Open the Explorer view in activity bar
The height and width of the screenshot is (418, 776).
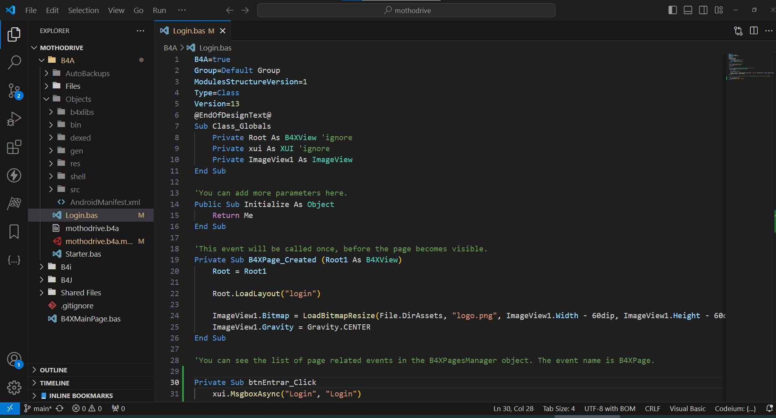tap(14, 34)
